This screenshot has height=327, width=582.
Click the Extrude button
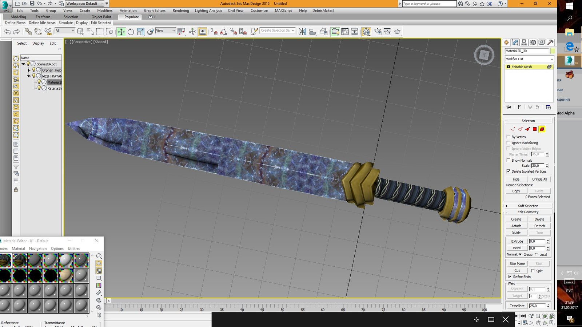(x=517, y=241)
